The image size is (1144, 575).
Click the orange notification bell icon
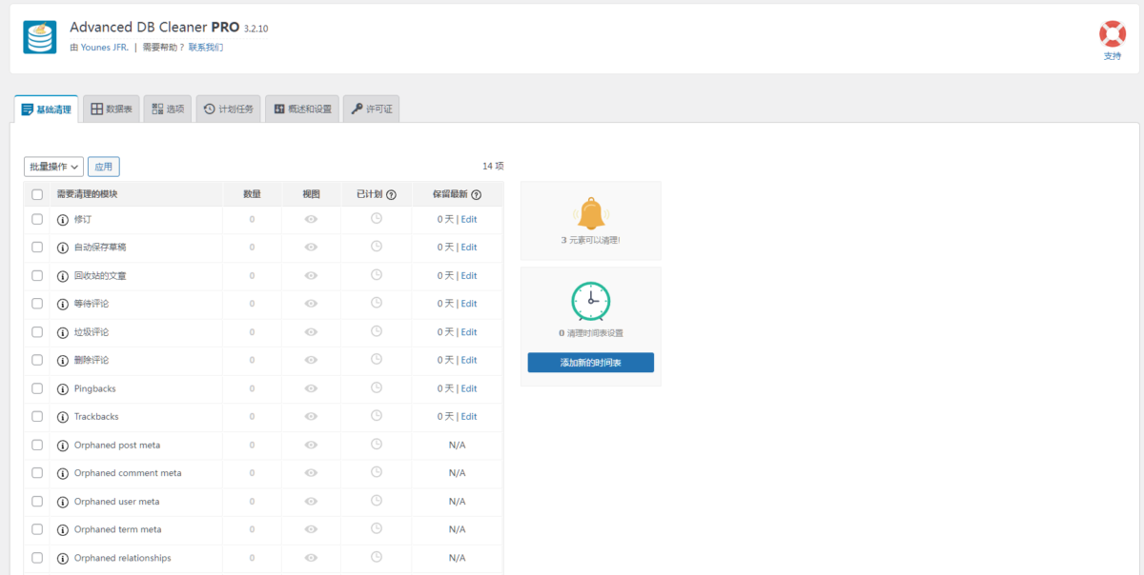pos(590,213)
